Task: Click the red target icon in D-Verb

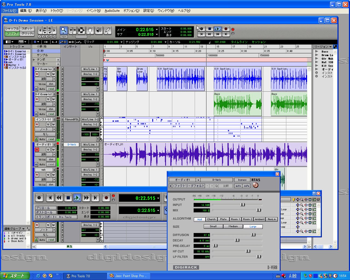Action: pos(255,185)
